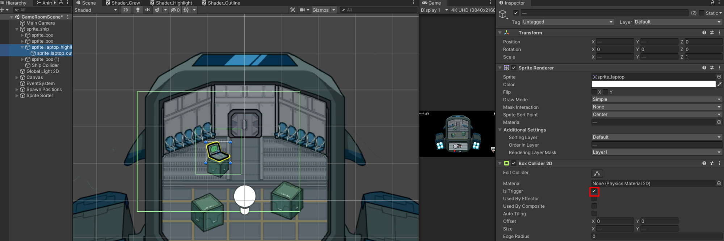This screenshot has height=241, width=724.
Task: Click the white Color swatch
Action: click(x=653, y=85)
